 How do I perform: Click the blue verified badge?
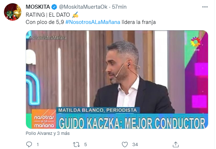(54, 7)
